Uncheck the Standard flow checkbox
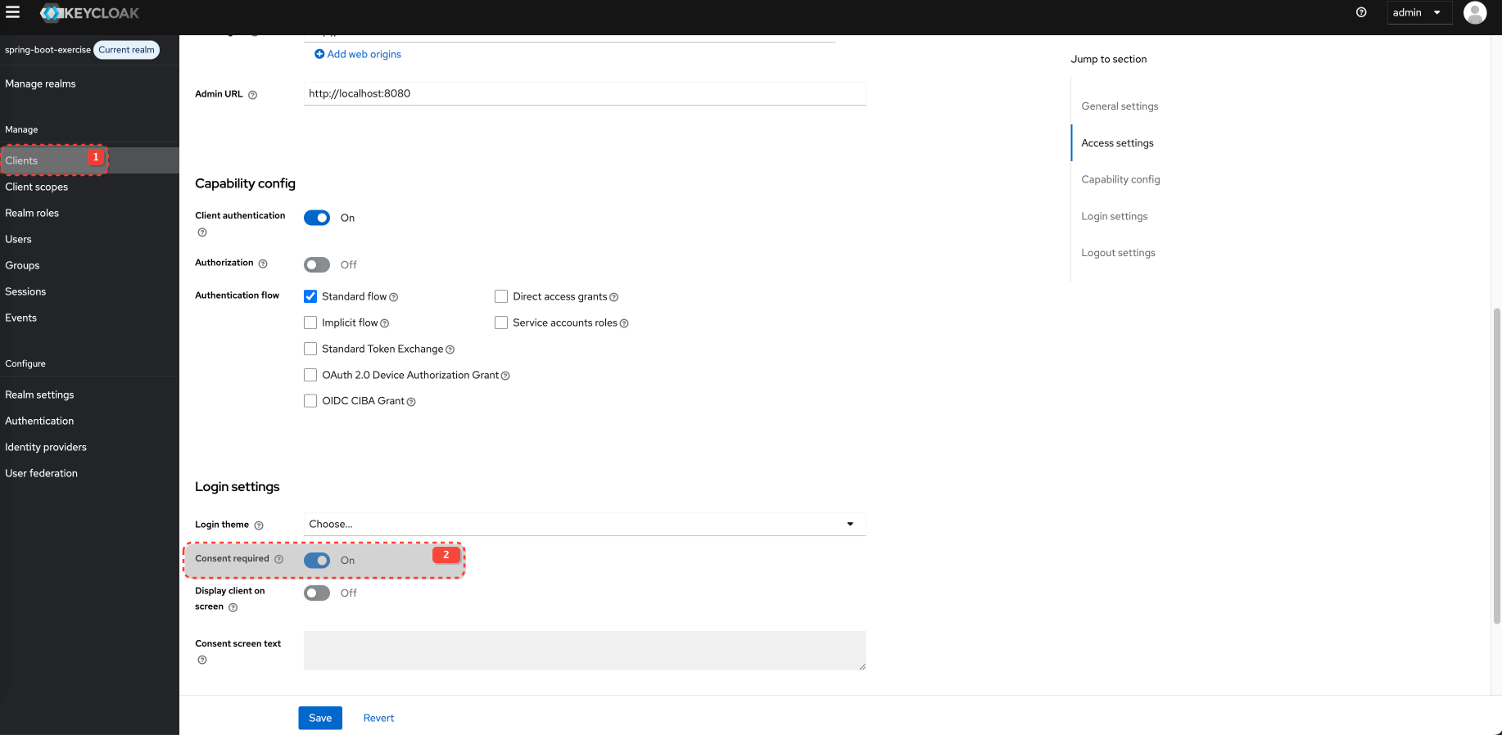Screen dimensions: 1502x735 310,296
